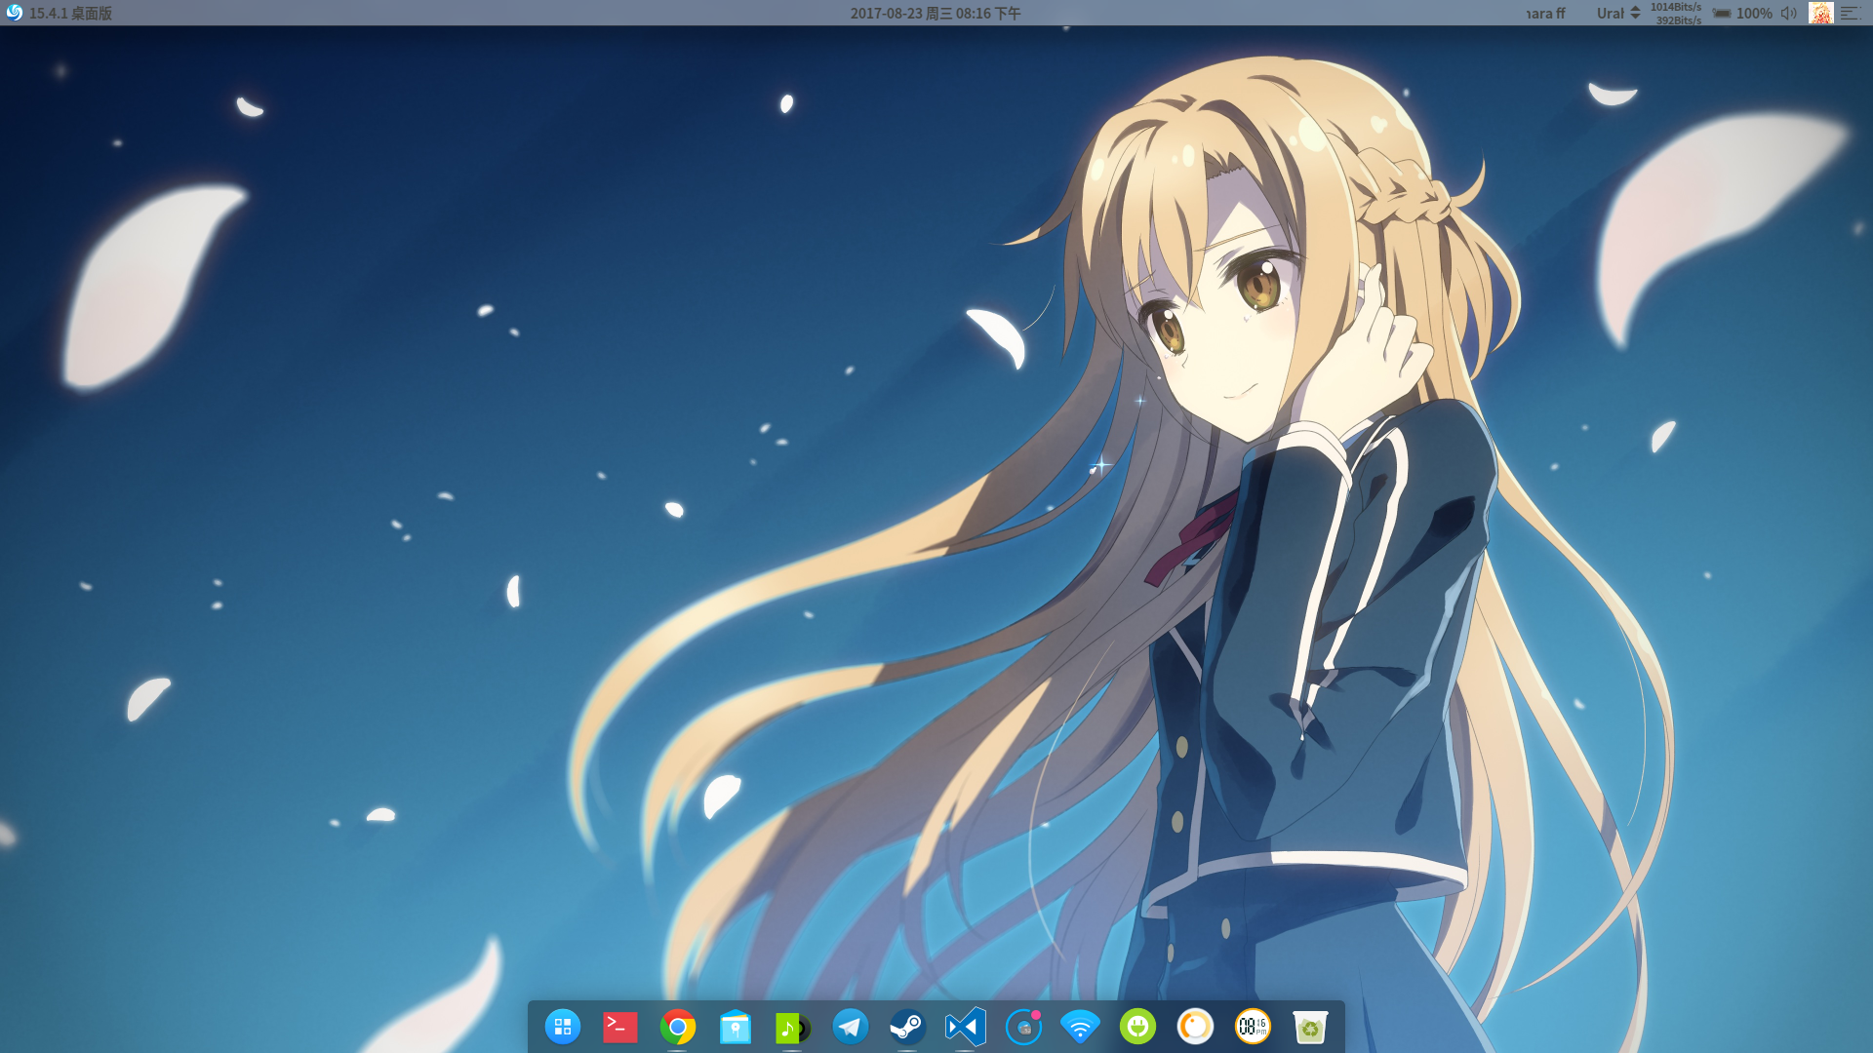Launch the Steam client
The image size is (1873, 1053).
pos(906,1026)
